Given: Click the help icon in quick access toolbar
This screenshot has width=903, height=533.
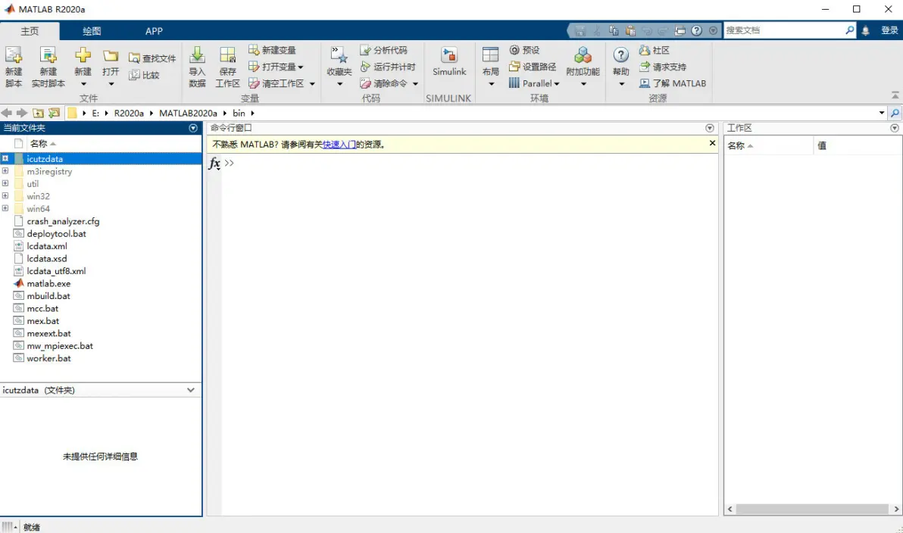Looking at the screenshot, I should pos(697,30).
